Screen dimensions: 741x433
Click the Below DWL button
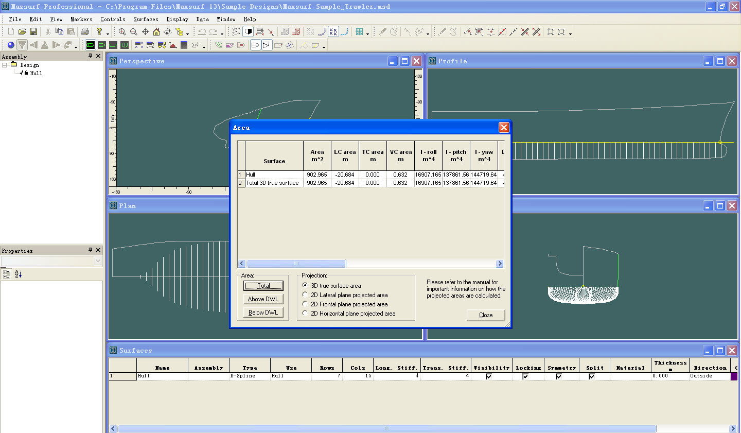click(x=263, y=312)
